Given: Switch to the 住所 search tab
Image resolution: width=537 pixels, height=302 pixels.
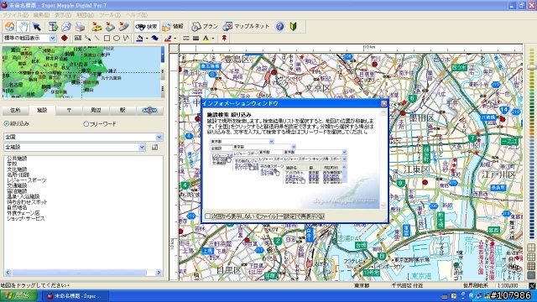Looking at the screenshot, I should [15, 110].
